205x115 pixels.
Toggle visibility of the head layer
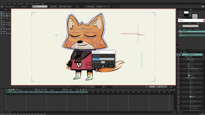click(x=178, y=57)
